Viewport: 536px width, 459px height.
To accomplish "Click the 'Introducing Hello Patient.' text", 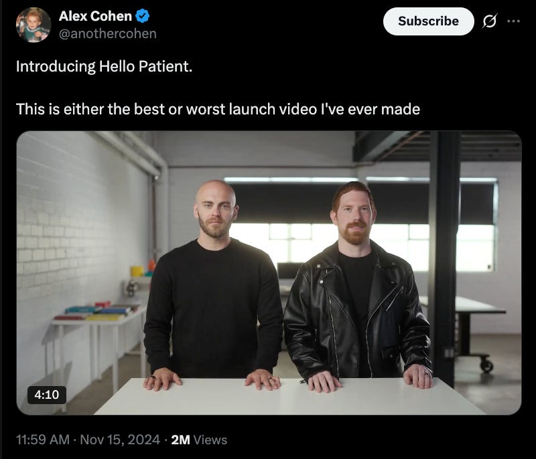I will [x=105, y=66].
